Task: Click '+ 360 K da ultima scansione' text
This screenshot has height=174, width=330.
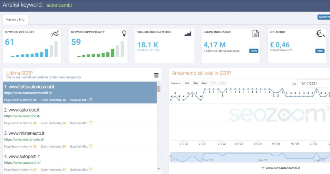Action: [x=221, y=51]
